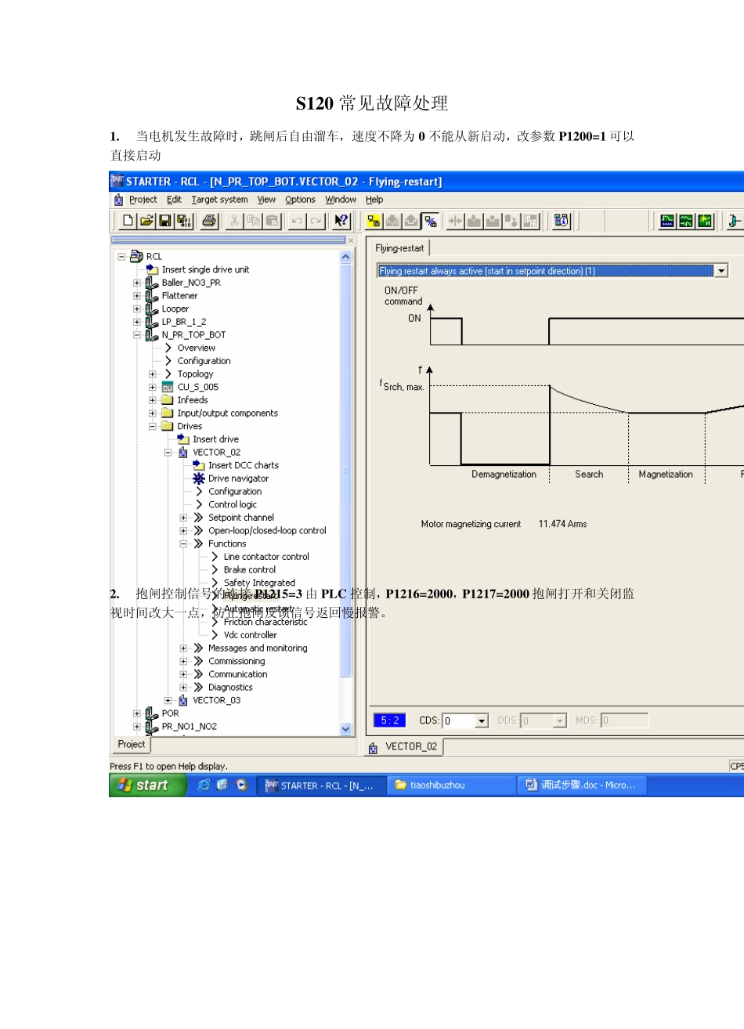Open the Target system menu

[x=220, y=200]
